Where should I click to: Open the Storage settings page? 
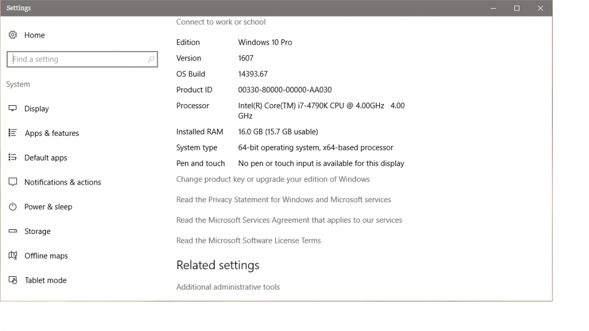(37, 232)
